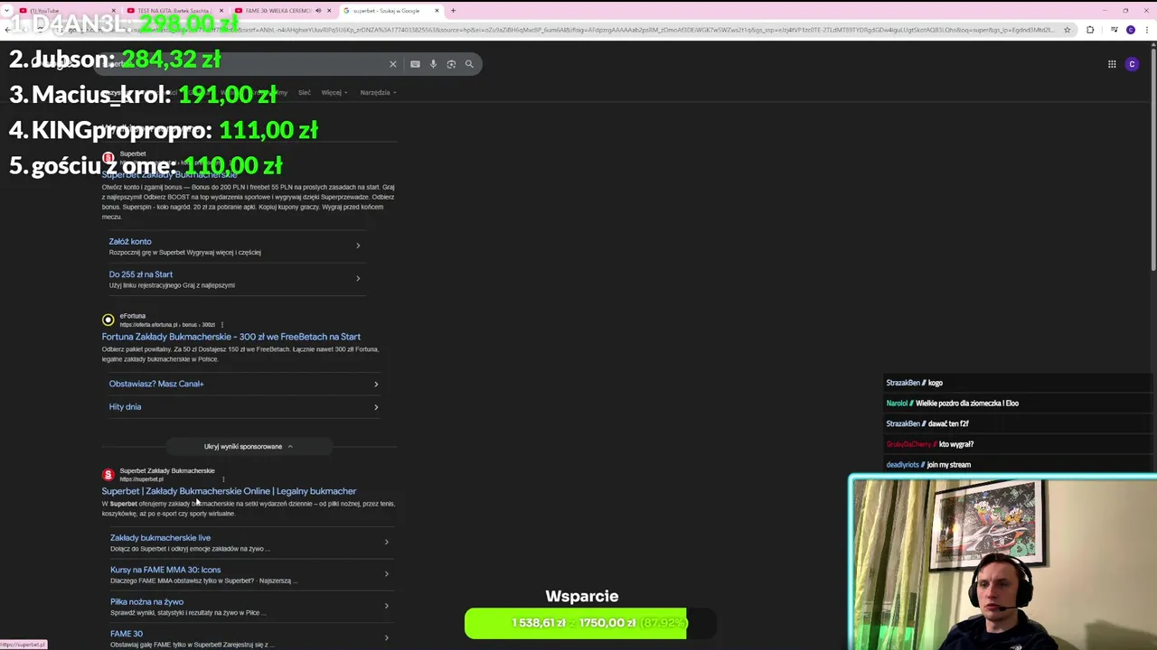Click the Superbet organic result favicon
The width and height of the screenshot is (1157, 650).
pos(108,475)
